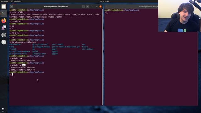This screenshot has height=113, width=201.
Task: Click 'git-github-fork' in the listing
Action: point(18,54)
